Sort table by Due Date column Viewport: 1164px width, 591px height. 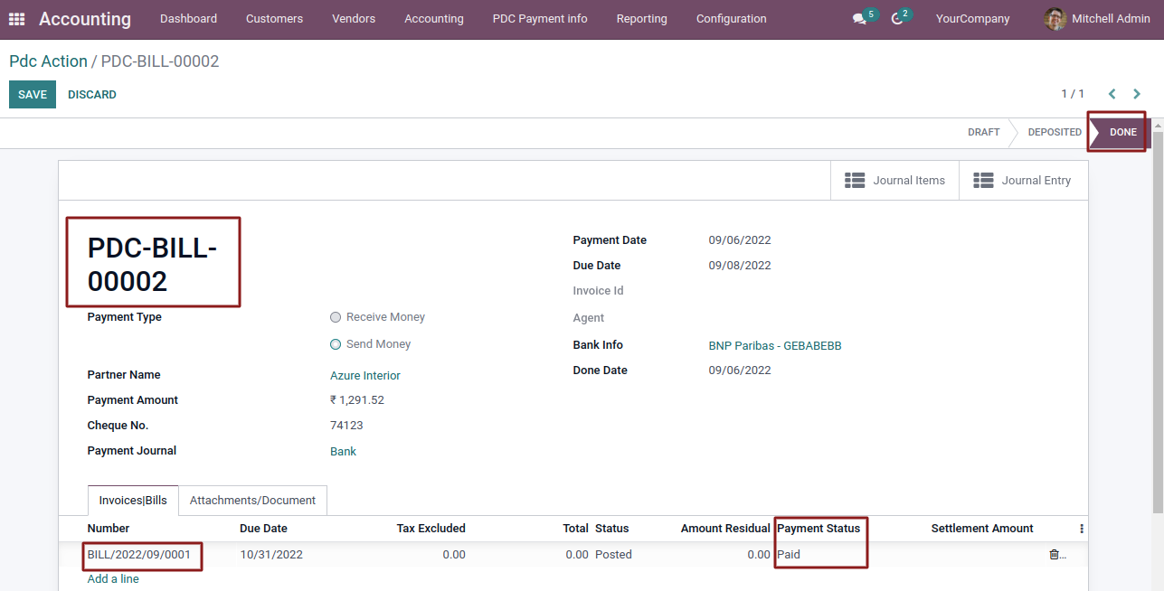click(263, 529)
